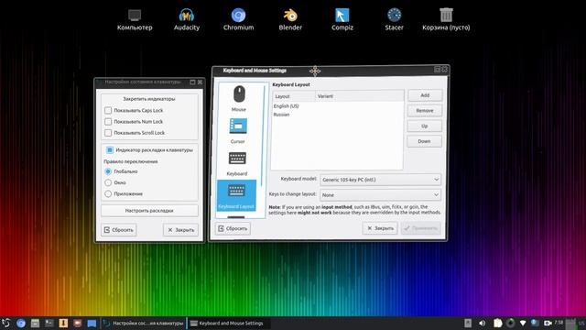The width and height of the screenshot is (586, 330).
Task: Select the Приложение switching rule
Action: (x=108, y=193)
